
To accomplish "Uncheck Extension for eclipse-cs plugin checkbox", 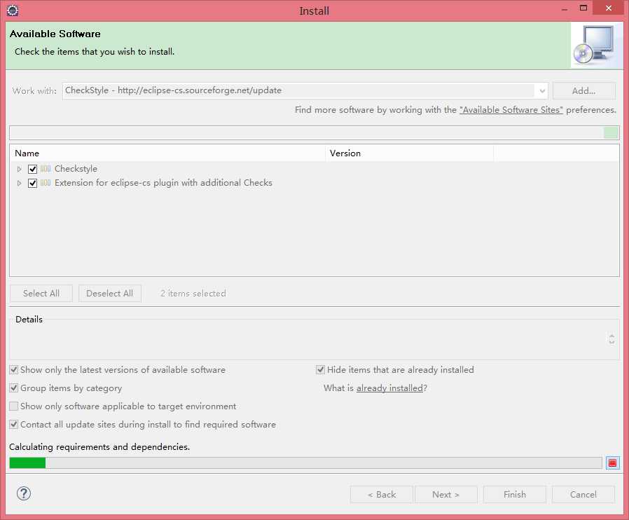I will coord(32,183).
